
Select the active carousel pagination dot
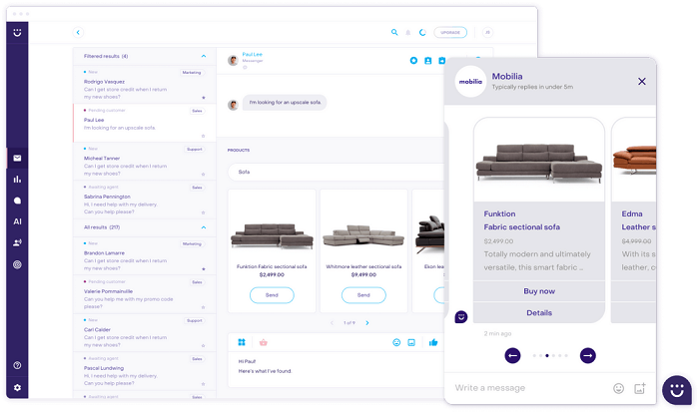547,355
